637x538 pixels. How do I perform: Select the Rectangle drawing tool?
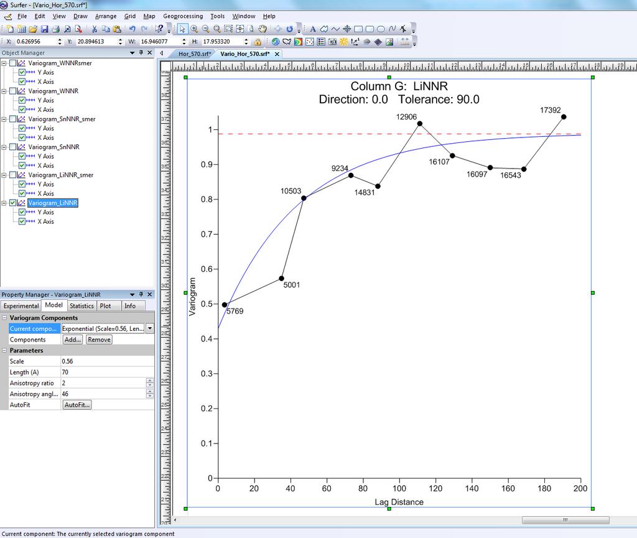pos(358,29)
